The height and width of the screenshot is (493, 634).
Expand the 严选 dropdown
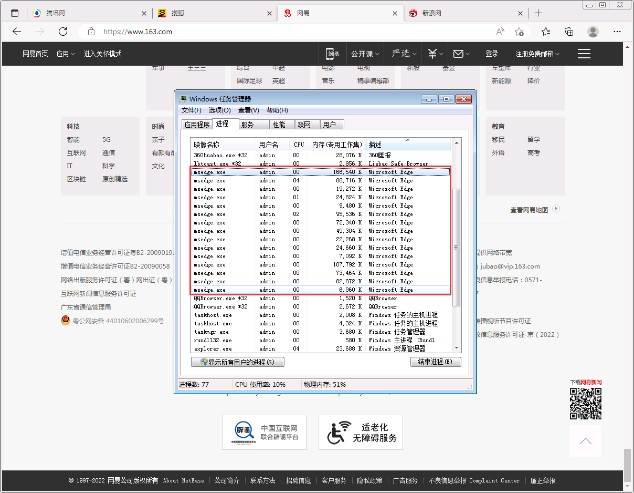point(404,54)
